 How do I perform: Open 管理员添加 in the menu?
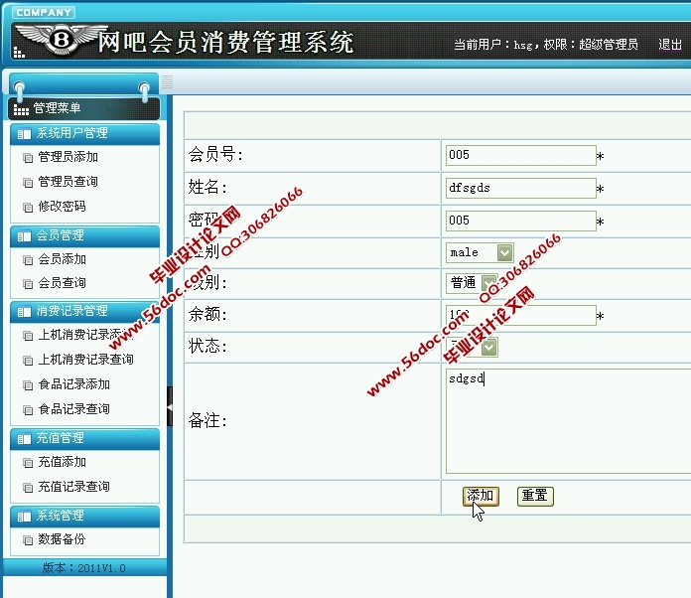coord(68,157)
